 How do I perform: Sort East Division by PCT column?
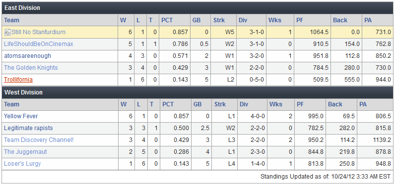(167, 20)
